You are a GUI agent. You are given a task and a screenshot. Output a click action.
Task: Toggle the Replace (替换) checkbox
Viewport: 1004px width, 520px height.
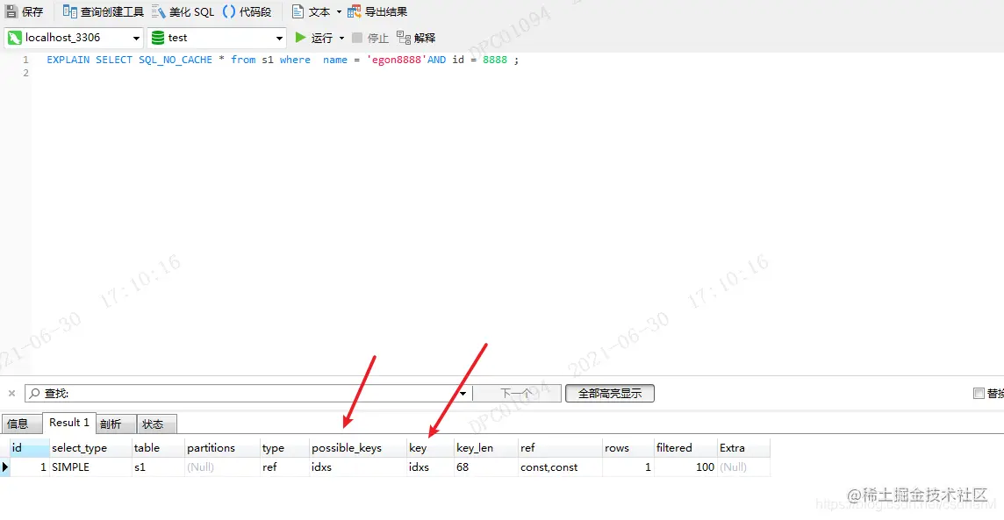click(x=979, y=394)
